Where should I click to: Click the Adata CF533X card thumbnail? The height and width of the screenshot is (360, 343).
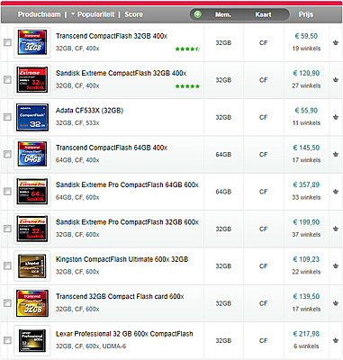tap(32, 117)
